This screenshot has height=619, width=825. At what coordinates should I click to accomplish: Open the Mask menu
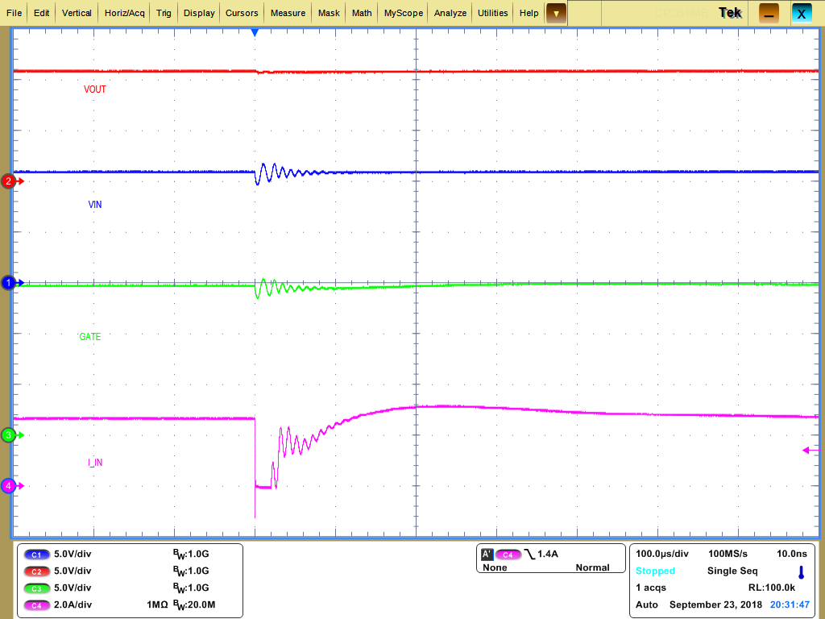(x=329, y=13)
